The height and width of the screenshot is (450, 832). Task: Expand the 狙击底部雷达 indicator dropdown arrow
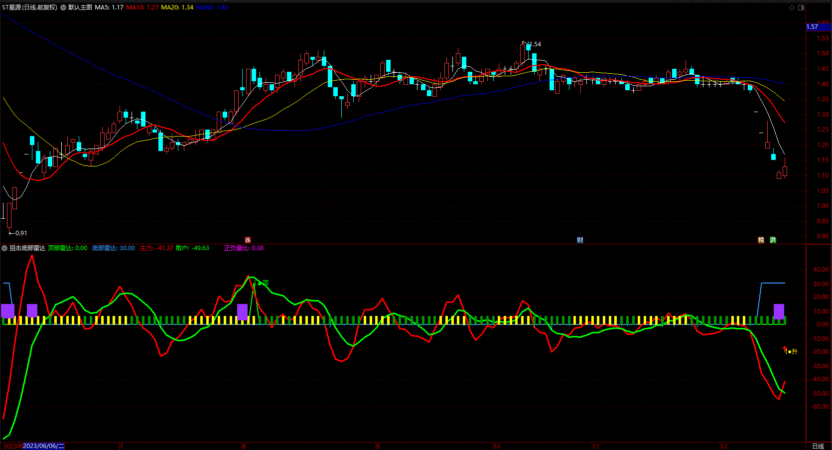(4, 248)
